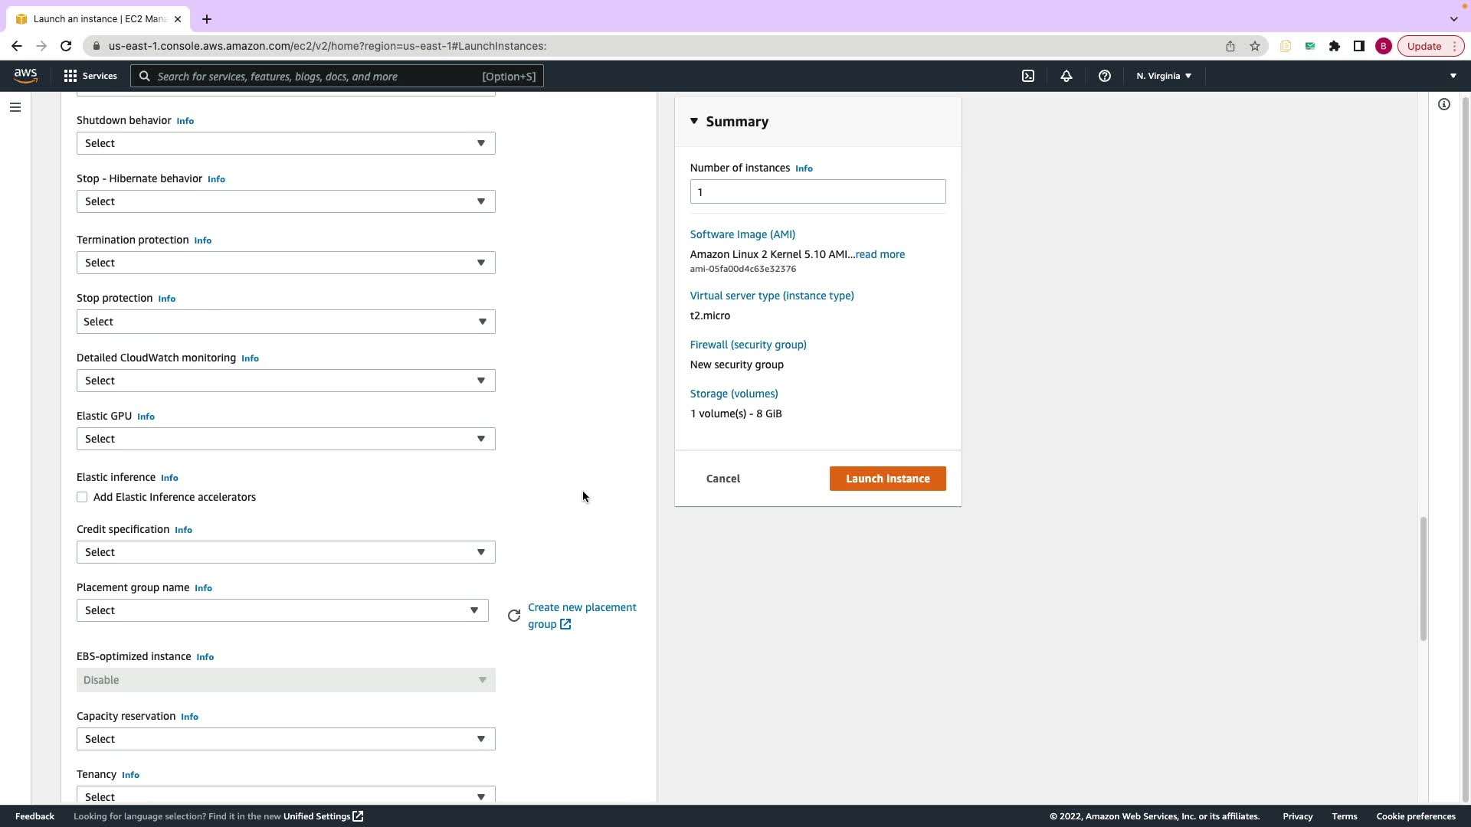Viewport: 1471px width, 827px height.
Task: Open the info panel icon at right
Action: (x=1443, y=104)
